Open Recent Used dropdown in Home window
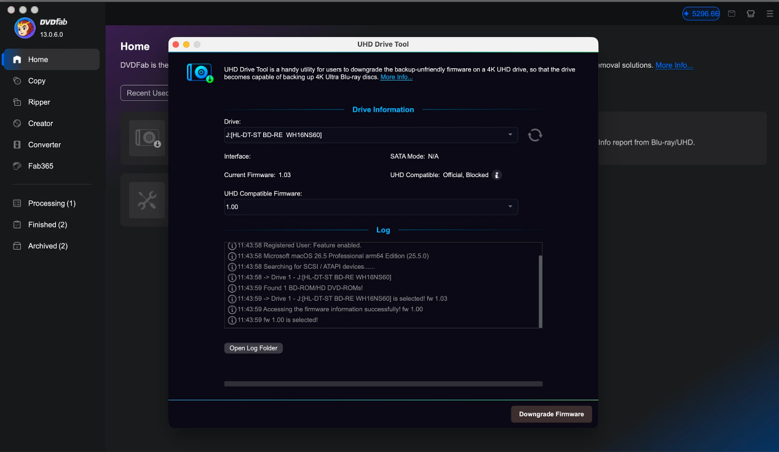 (x=145, y=93)
